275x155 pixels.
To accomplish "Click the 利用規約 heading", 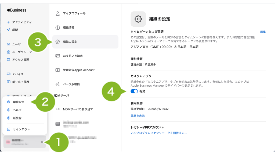I will (137, 103).
